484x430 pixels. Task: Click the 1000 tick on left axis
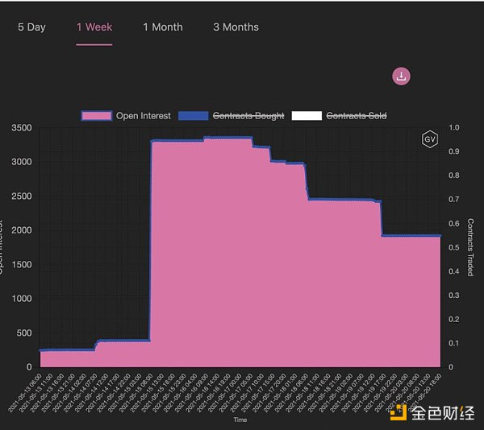(x=22, y=299)
